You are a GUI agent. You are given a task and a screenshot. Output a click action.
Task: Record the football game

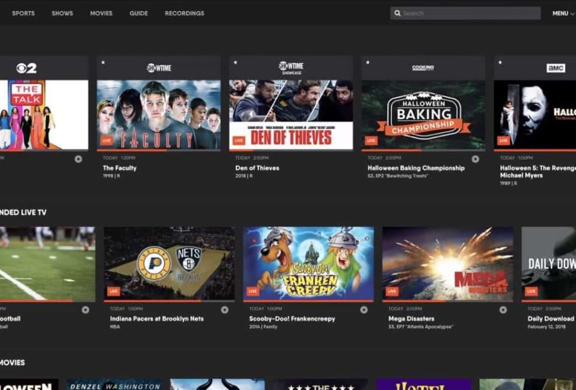pos(85,310)
